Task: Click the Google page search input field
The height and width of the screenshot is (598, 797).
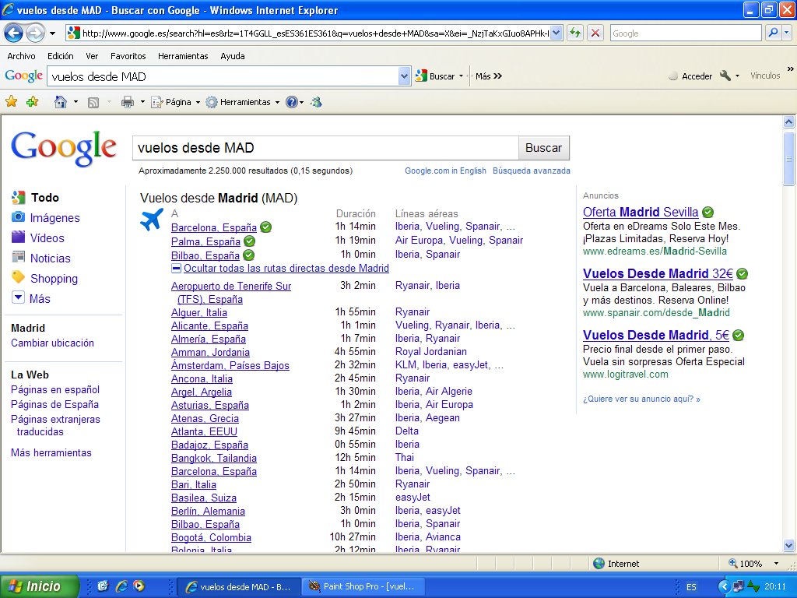Action: pyautogui.click(x=325, y=148)
